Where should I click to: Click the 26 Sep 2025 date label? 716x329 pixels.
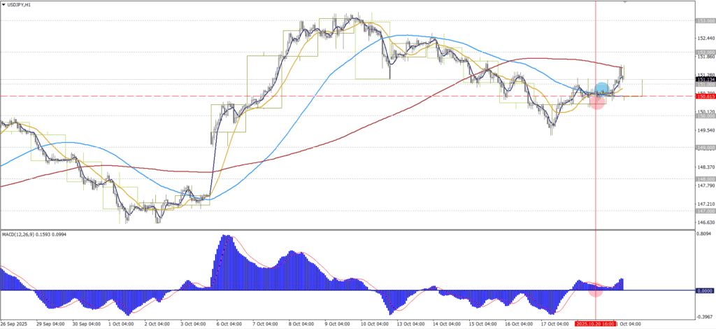[14, 325]
